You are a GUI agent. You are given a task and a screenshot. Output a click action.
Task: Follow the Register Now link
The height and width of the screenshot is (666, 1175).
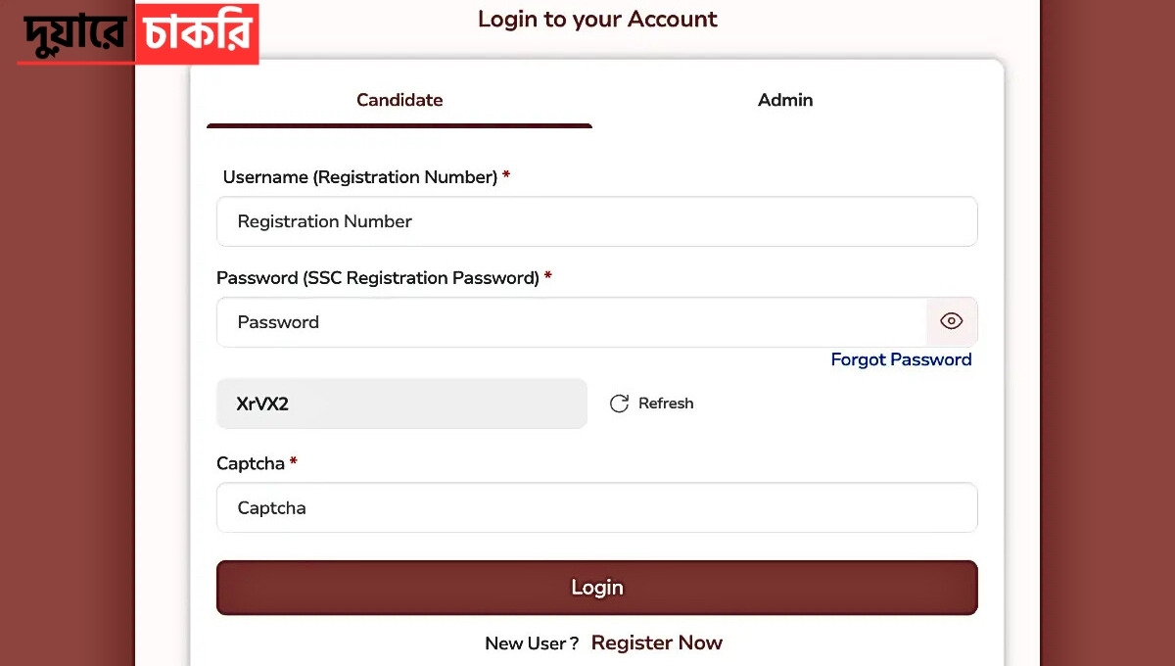(657, 642)
